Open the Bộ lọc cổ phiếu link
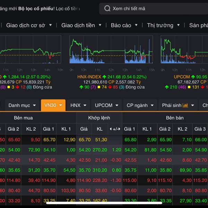This screenshot has height=208, width=208. pos(36,8)
